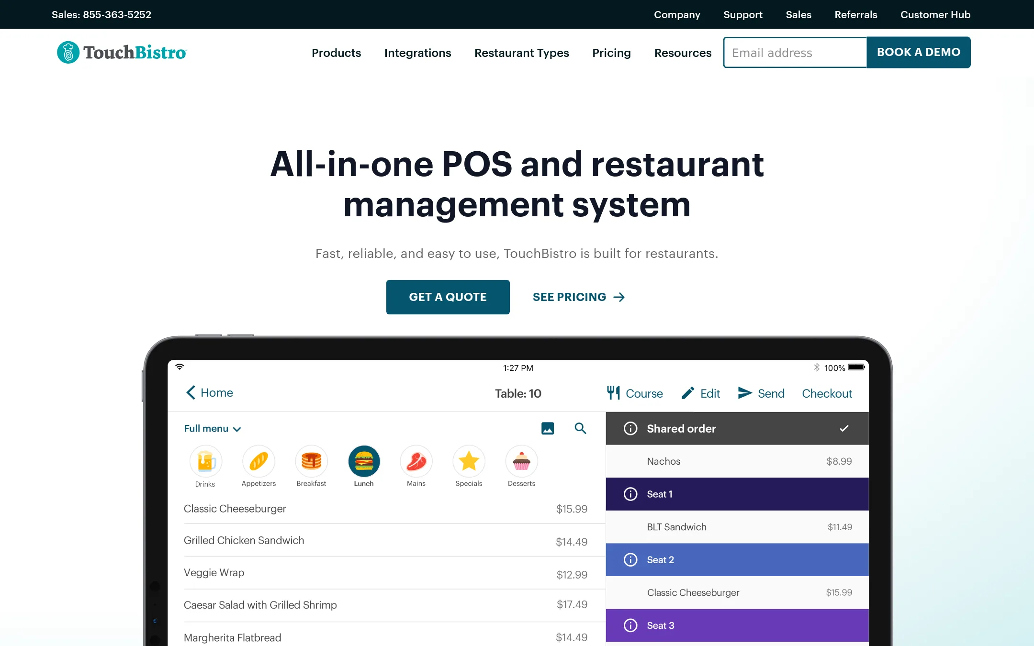Toggle the Shared order checkmark
The height and width of the screenshot is (646, 1034).
point(844,428)
